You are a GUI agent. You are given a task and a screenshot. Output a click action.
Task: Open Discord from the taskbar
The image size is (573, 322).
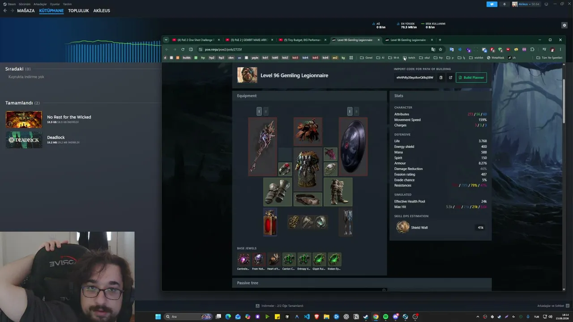click(x=395, y=317)
